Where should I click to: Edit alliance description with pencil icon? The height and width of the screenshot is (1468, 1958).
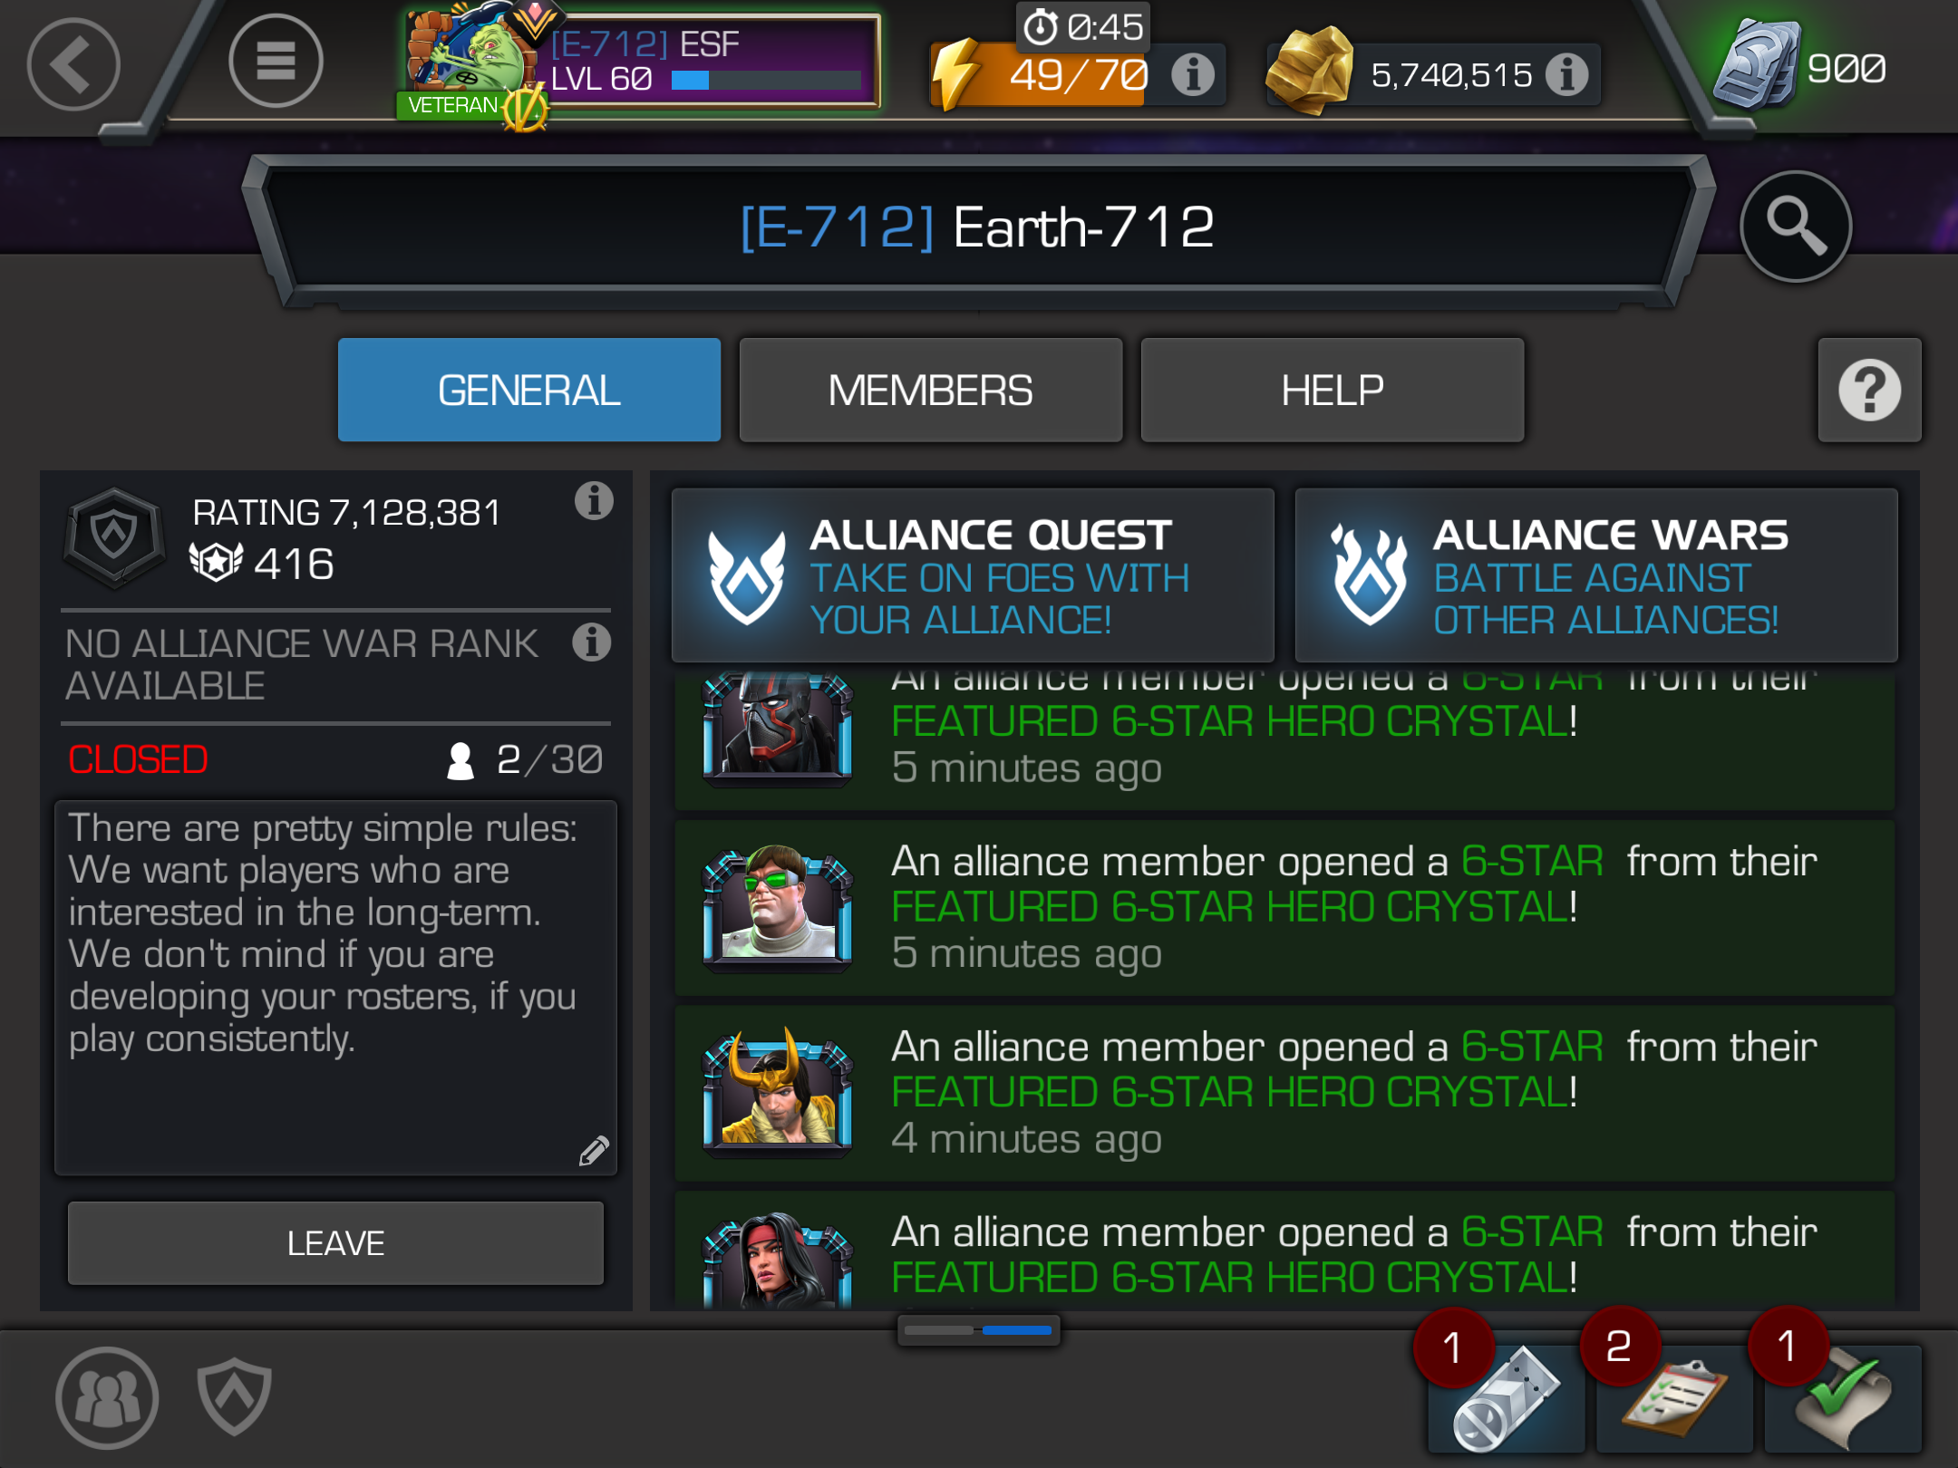tap(594, 1150)
